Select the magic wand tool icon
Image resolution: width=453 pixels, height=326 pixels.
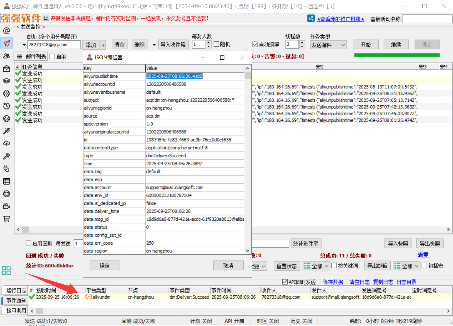click(x=7, y=131)
